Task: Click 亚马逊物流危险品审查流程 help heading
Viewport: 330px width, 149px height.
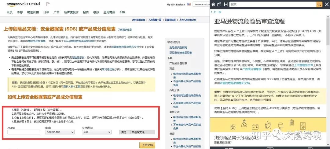Action: (249, 21)
